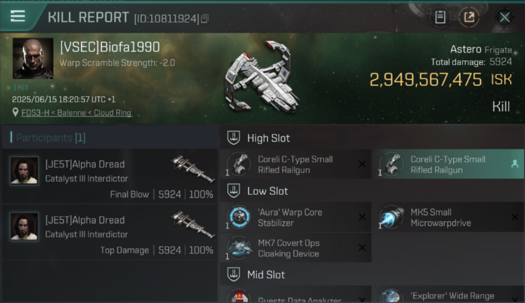Click MK5 Small Microwarpdrive module icon
Image resolution: width=525 pixels, height=303 pixels.
click(x=391, y=217)
